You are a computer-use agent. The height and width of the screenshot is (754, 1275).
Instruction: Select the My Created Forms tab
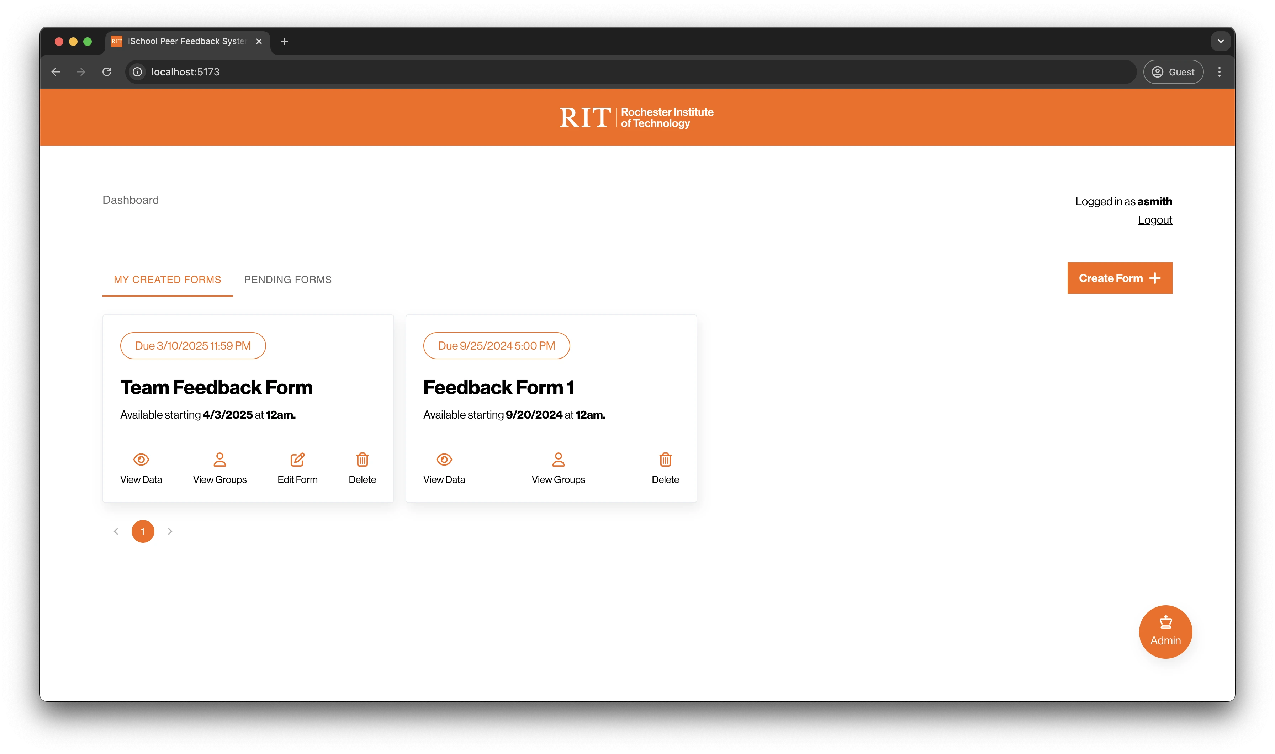point(167,280)
